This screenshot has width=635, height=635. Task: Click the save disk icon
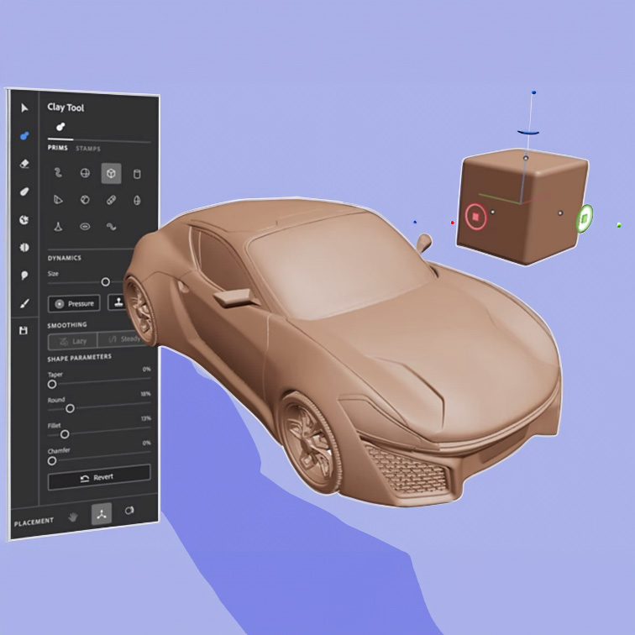(24, 331)
